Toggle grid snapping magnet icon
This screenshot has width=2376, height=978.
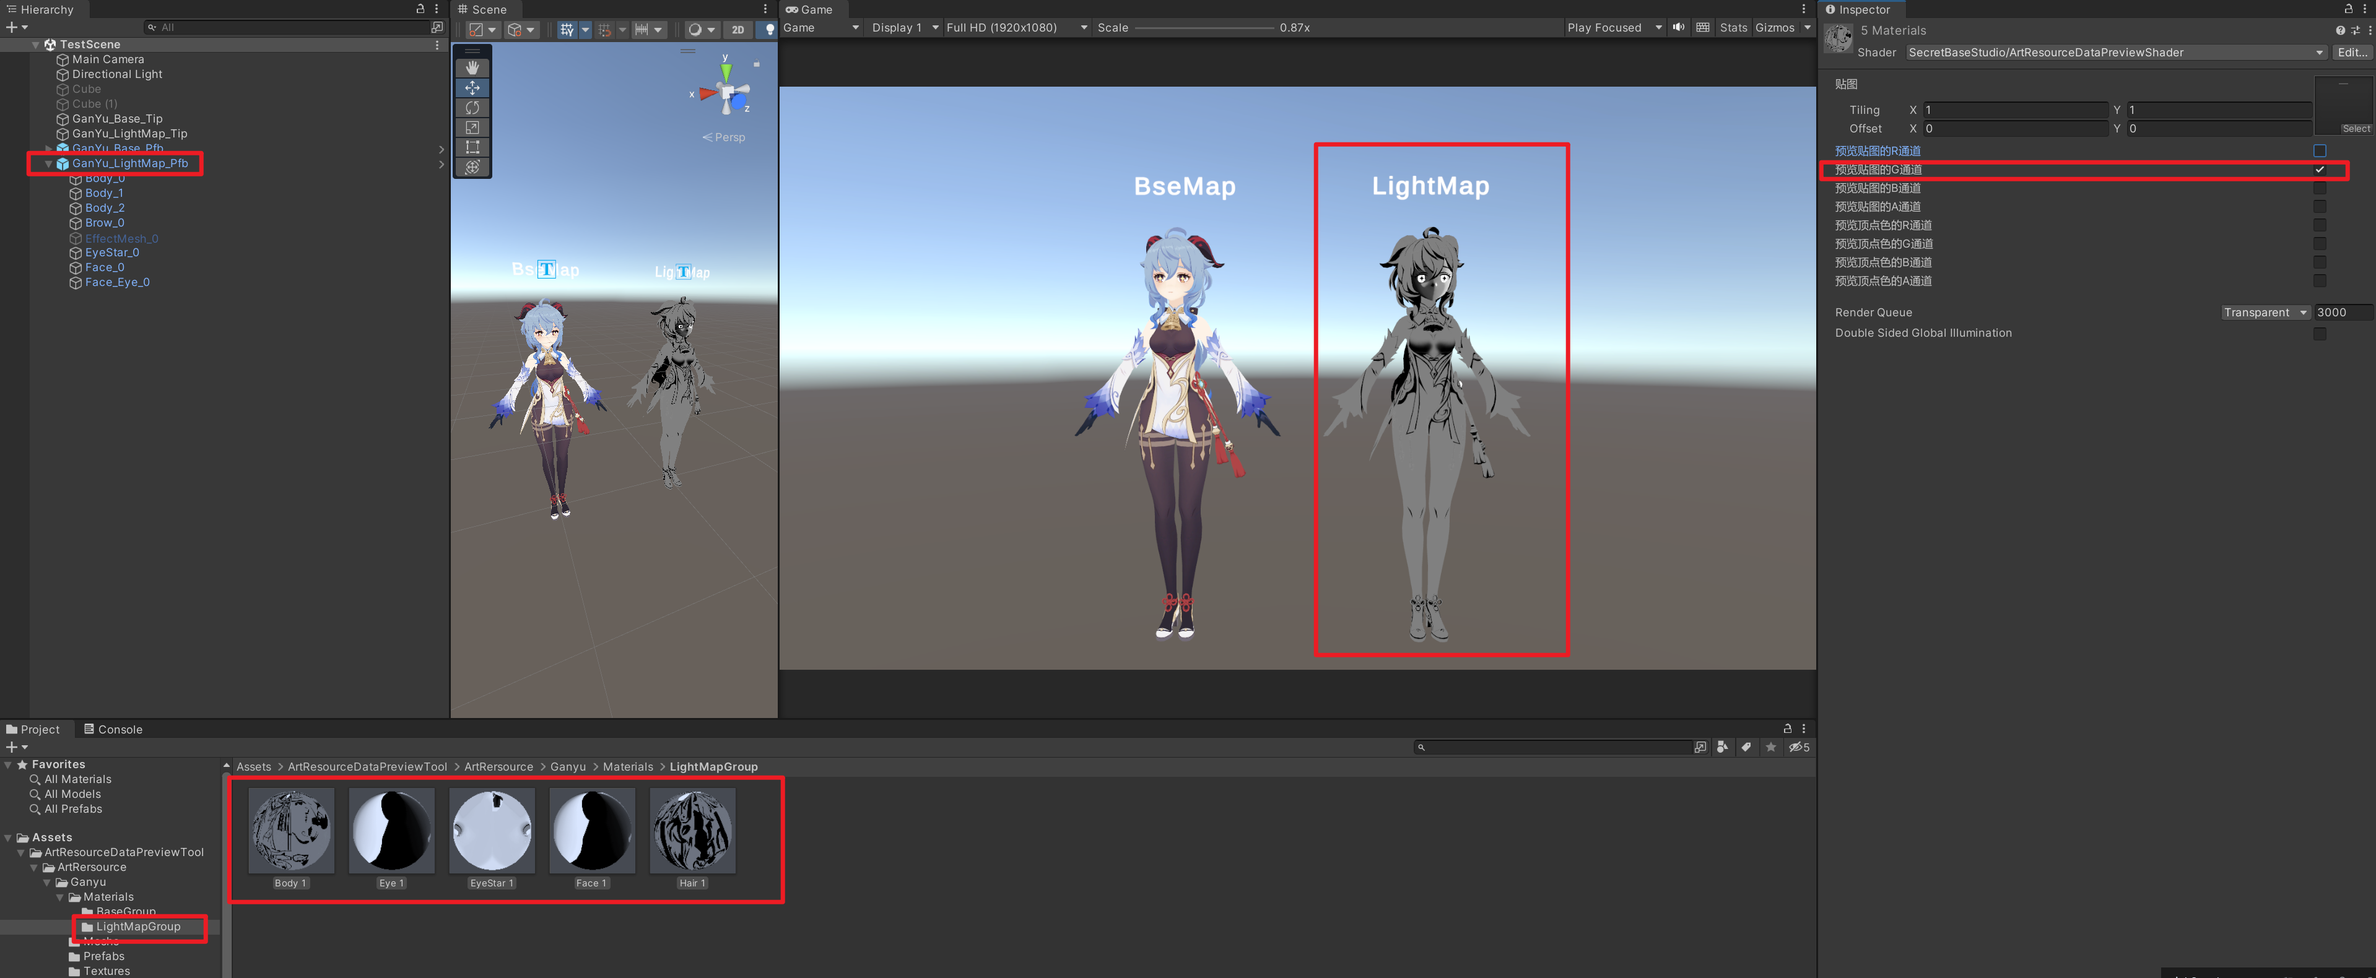click(x=604, y=30)
